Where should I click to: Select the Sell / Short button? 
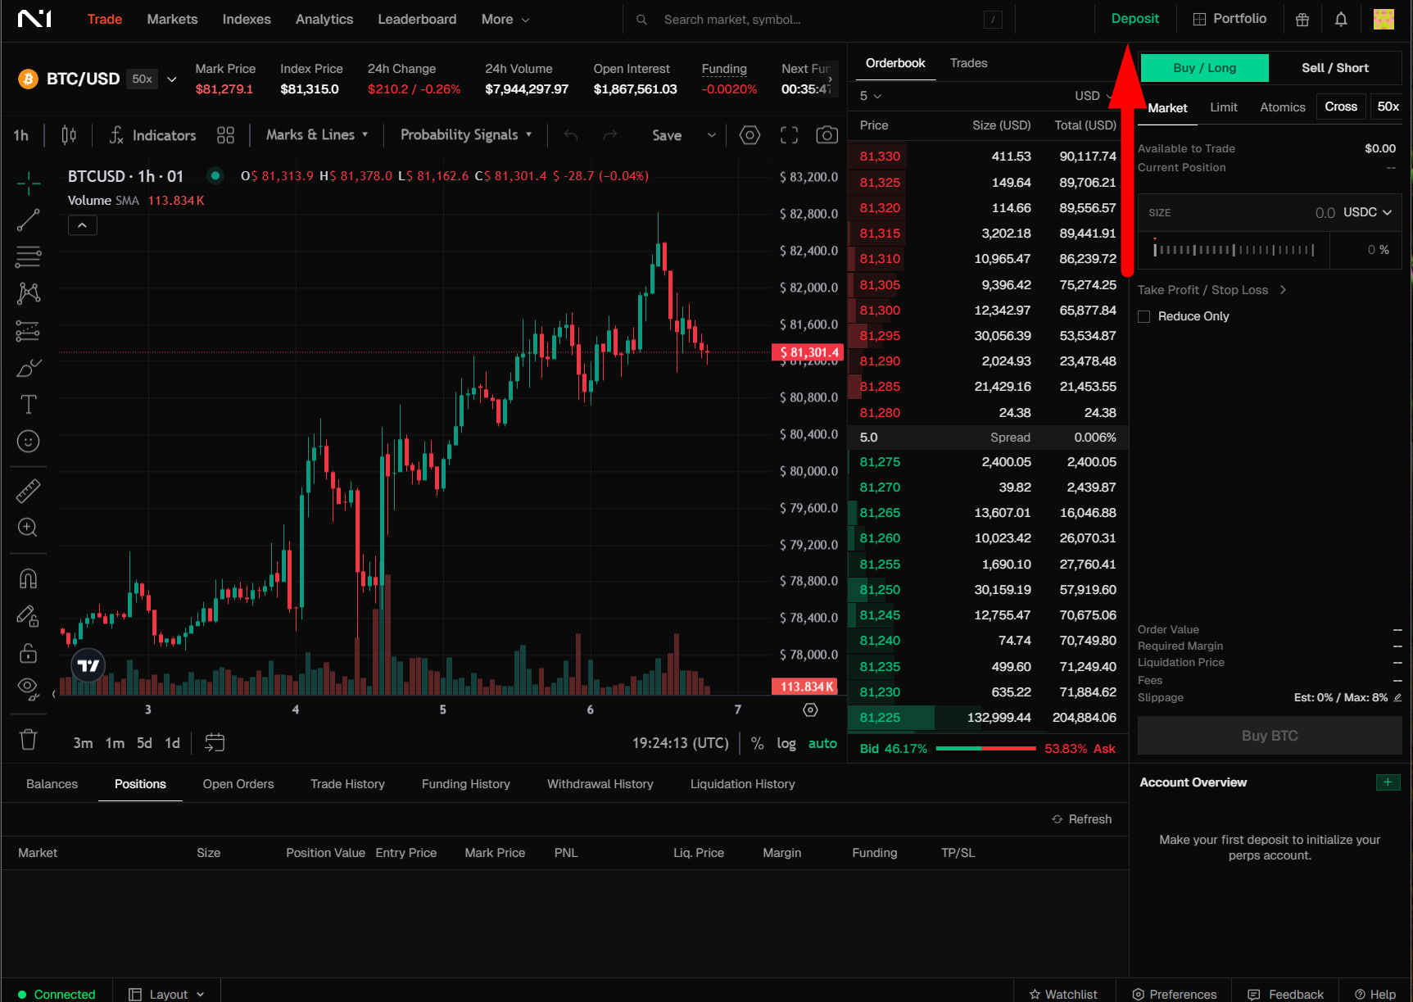(x=1334, y=68)
